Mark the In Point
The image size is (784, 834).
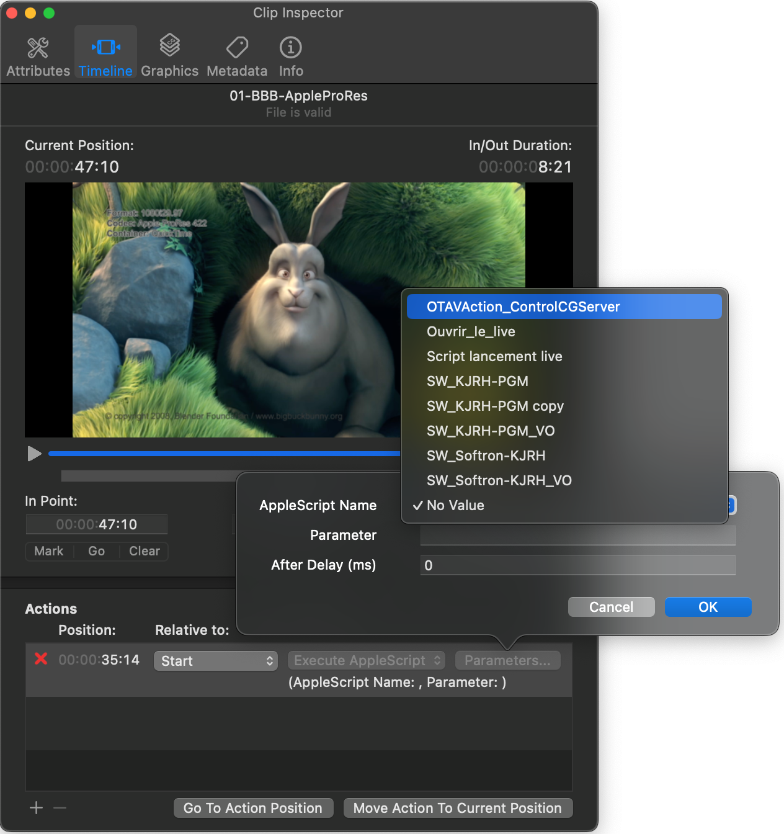49,551
